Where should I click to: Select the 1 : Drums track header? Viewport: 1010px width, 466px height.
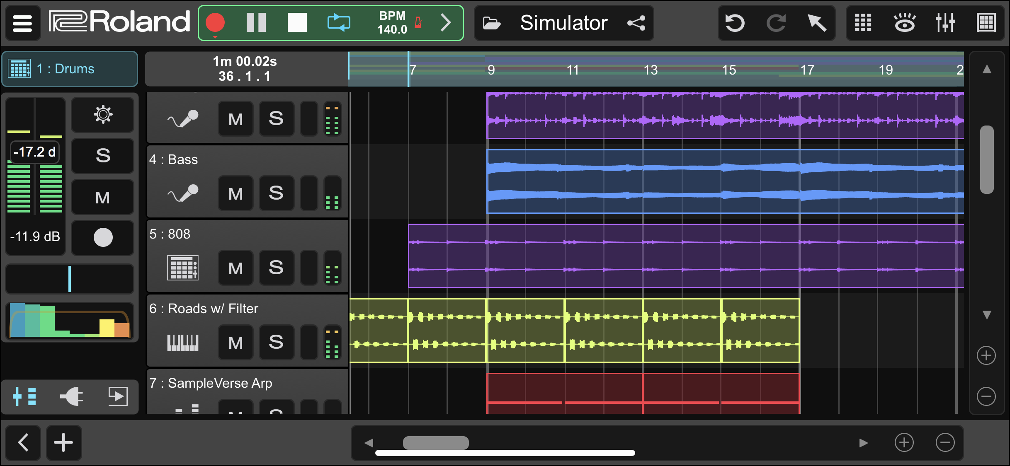70,69
